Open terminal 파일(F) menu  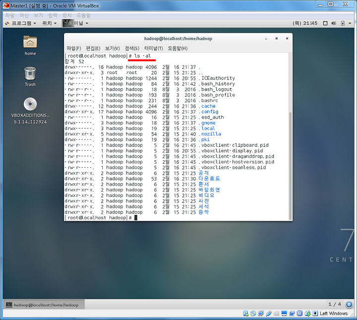point(74,48)
